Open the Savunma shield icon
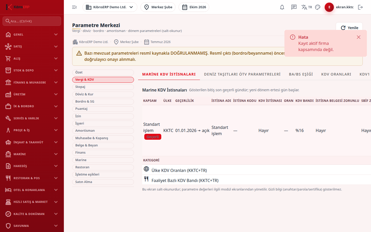 8,226
